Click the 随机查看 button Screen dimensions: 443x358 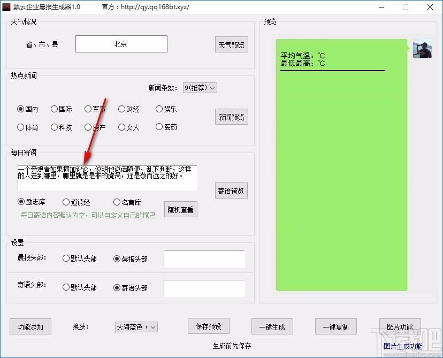(180, 209)
